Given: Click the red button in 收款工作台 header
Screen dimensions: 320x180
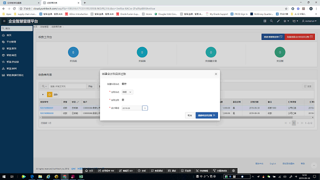Looking at the screenshot, I should tap(299, 37).
